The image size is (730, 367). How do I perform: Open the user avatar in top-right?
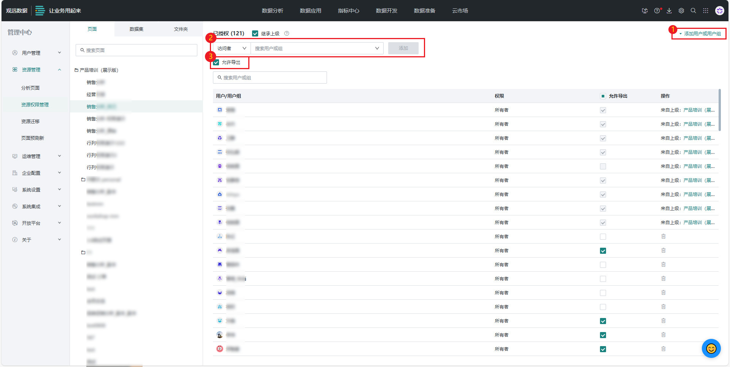[x=719, y=11]
